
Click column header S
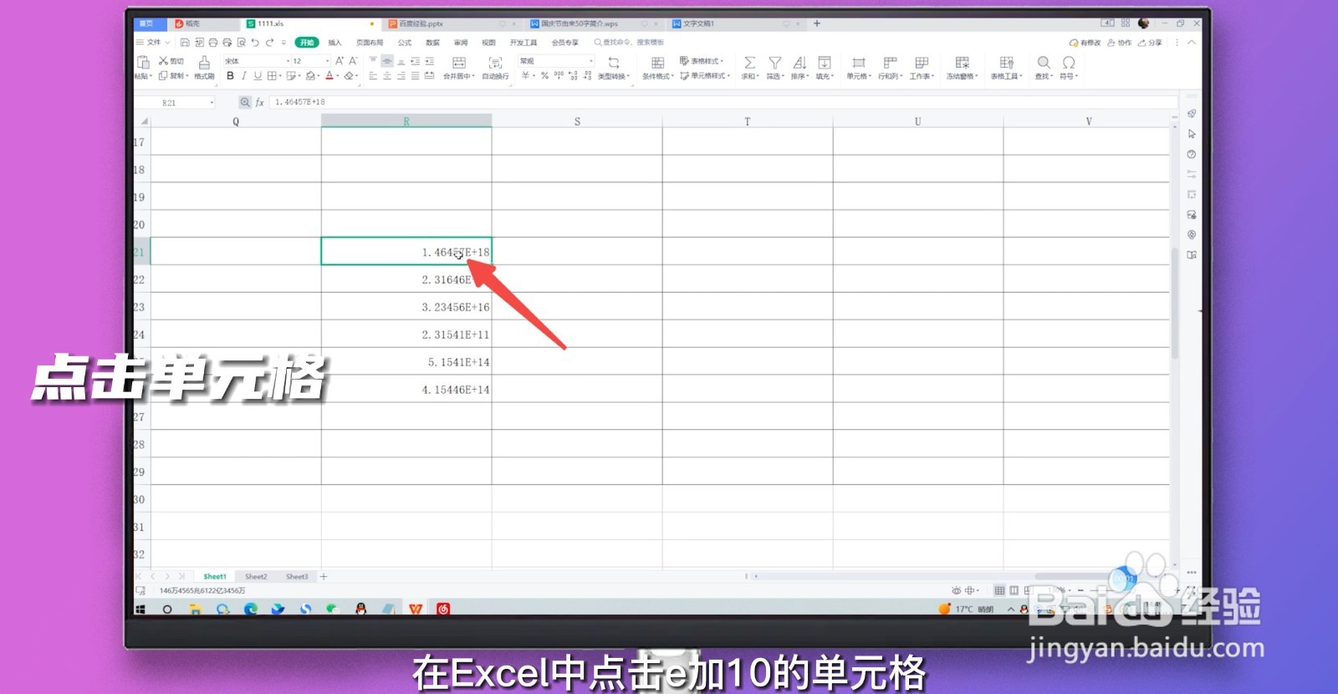click(x=577, y=121)
